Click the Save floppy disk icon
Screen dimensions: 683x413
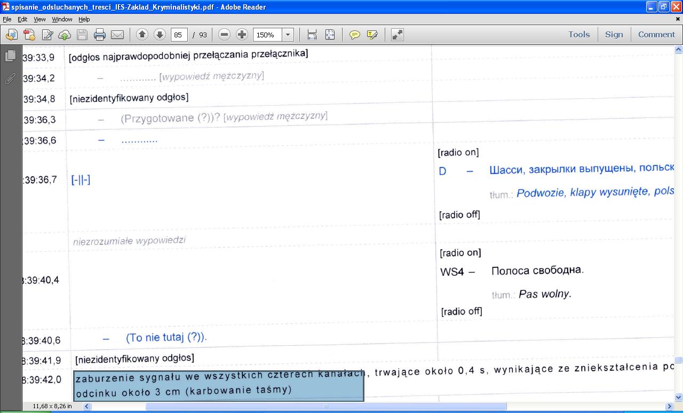[82, 35]
